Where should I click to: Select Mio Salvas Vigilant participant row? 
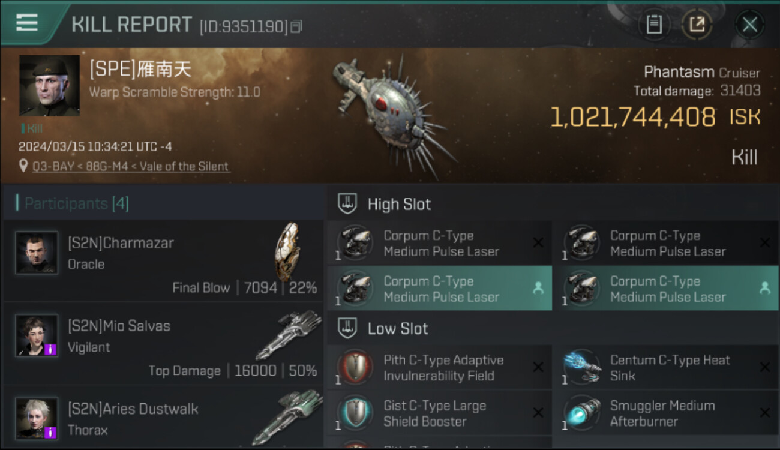(163, 344)
